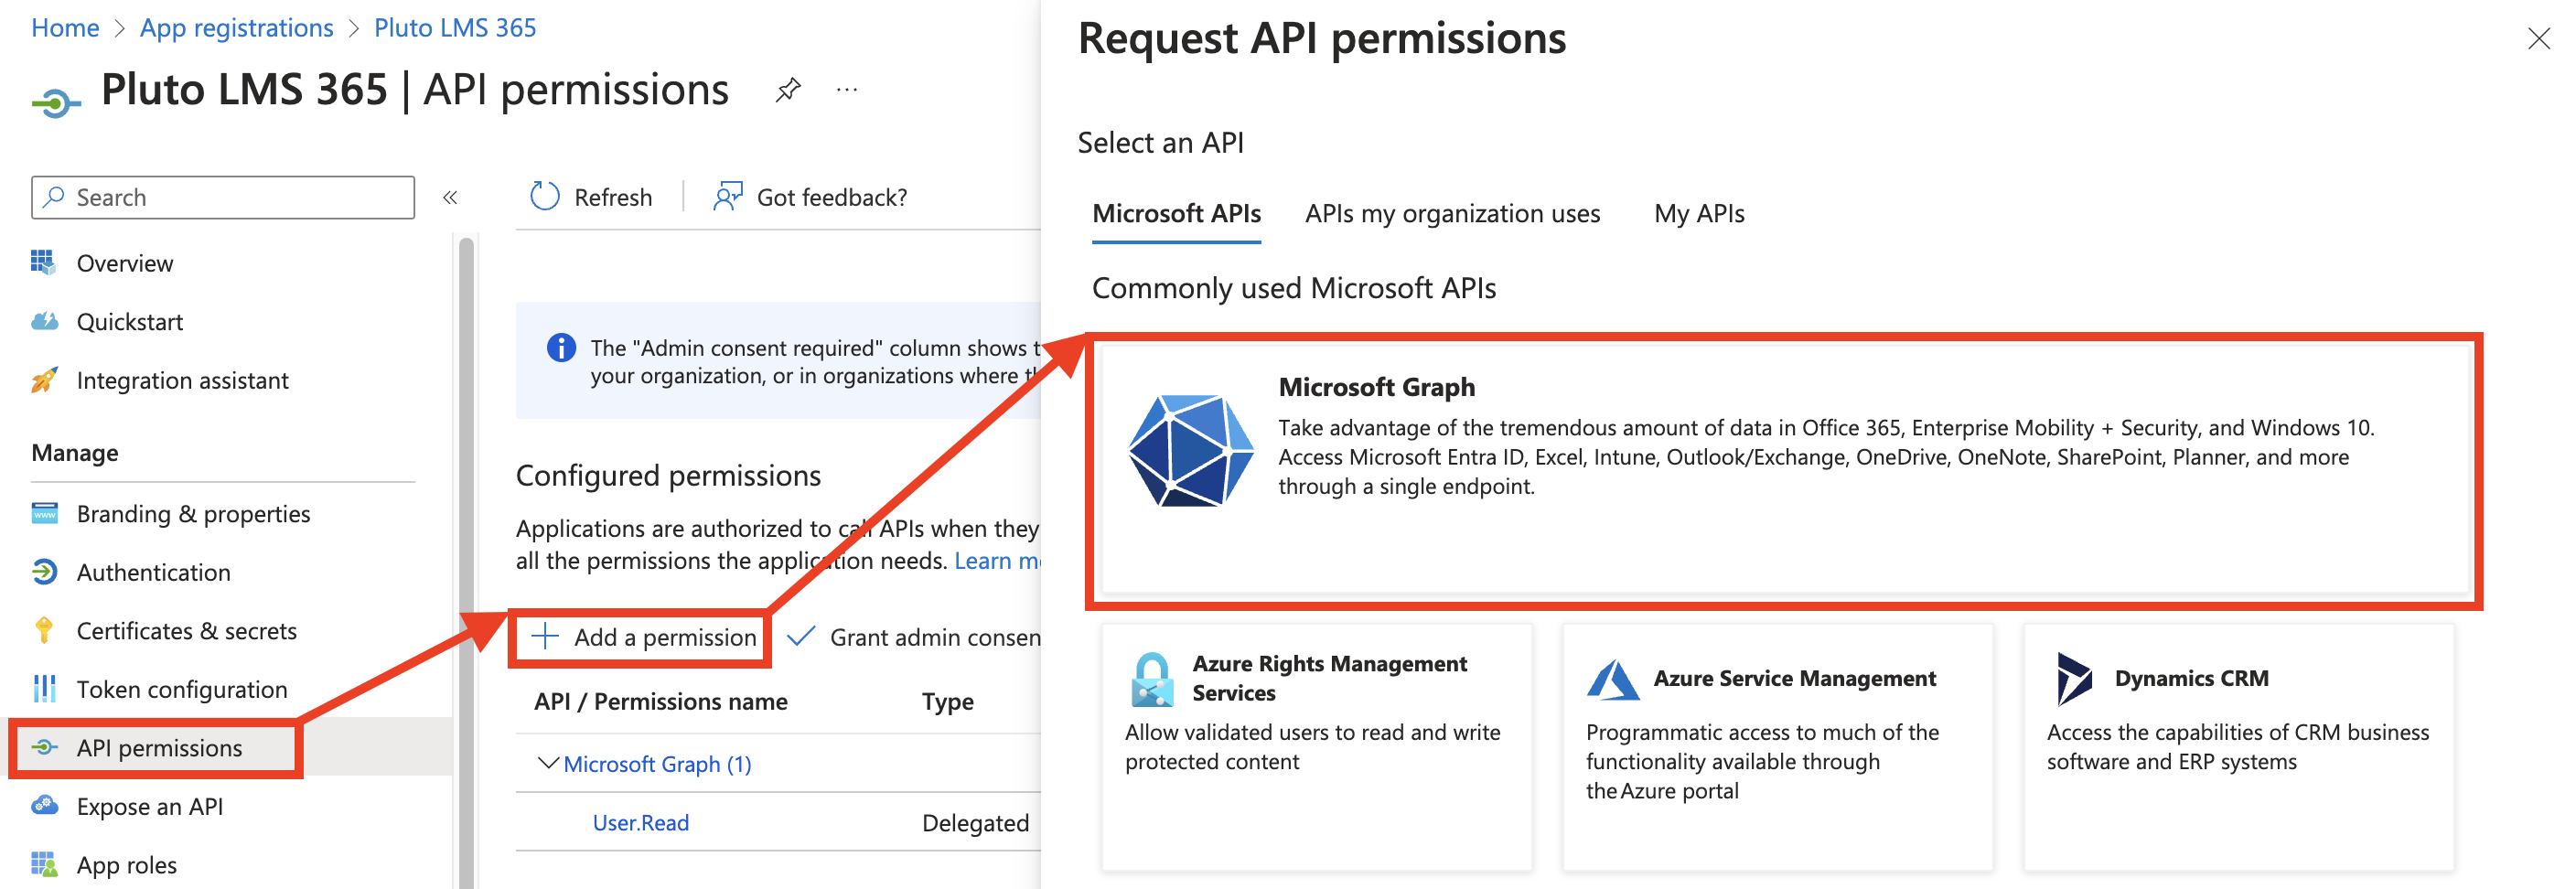The width and height of the screenshot is (2576, 889).
Task: Open Integration assistant in the sidebar
Action: click(x=182, y=381)
